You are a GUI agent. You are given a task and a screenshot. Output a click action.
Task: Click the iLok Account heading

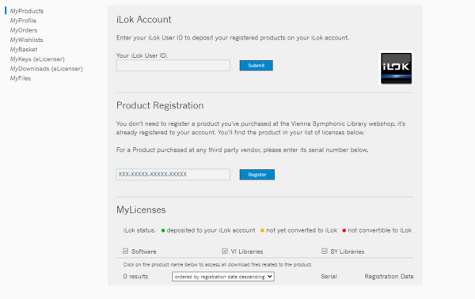click(x=144, y=19)
